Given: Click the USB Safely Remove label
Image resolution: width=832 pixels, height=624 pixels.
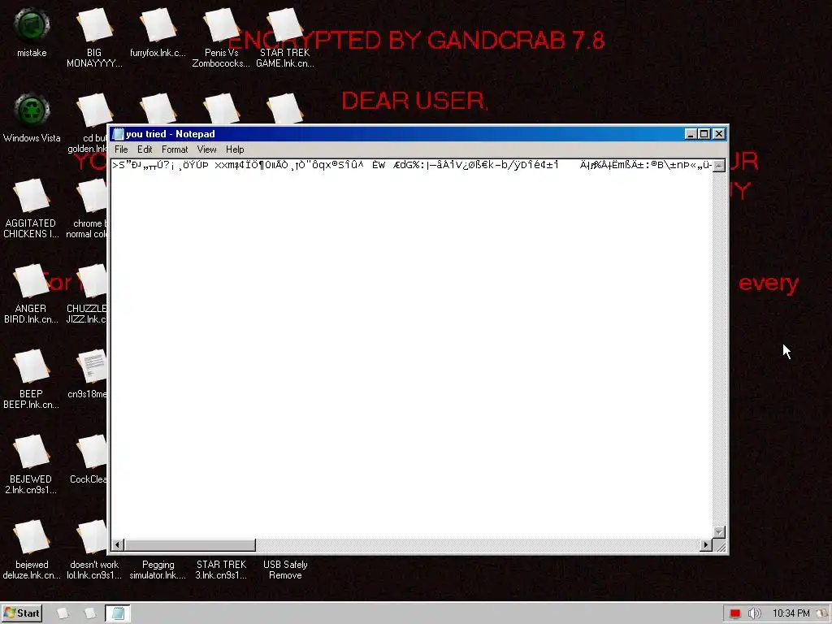Looking at the screenshot, I should pos(285,570).
